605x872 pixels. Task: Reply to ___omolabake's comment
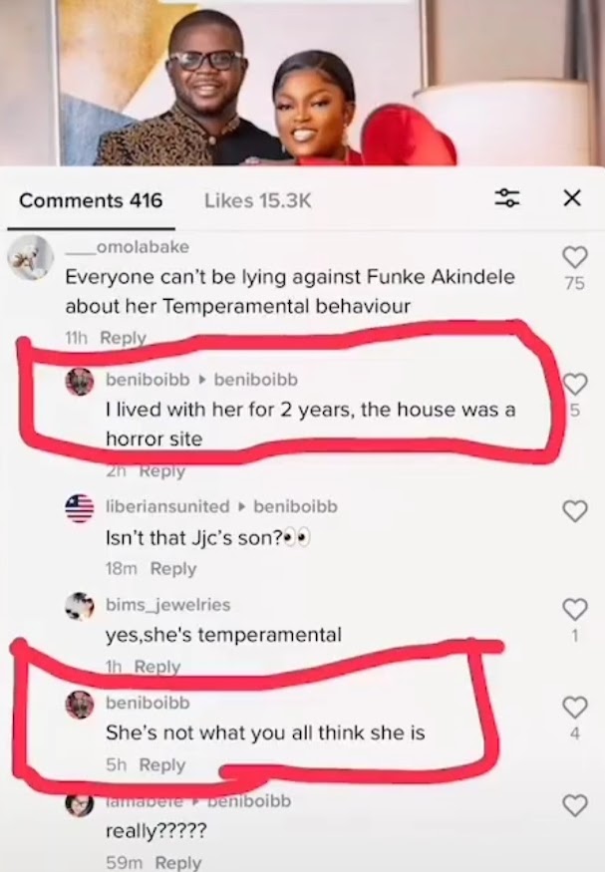point(123,337)
